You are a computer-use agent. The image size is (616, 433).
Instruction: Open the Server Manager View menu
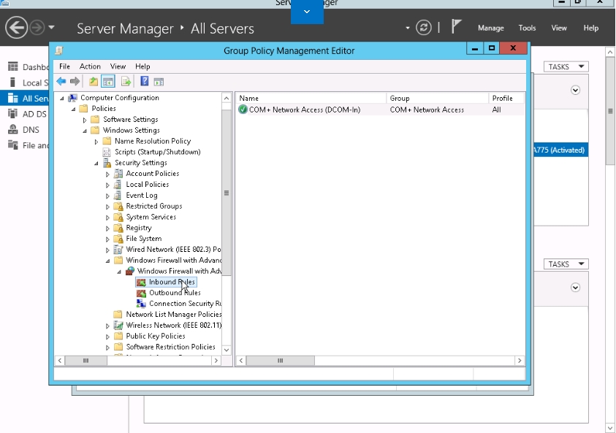coord(559,28)
